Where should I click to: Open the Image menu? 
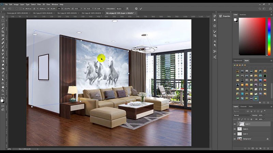pos(16,4)
